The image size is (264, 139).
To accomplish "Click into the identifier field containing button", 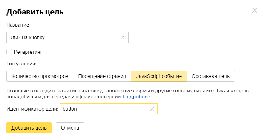I will [104, 109].
